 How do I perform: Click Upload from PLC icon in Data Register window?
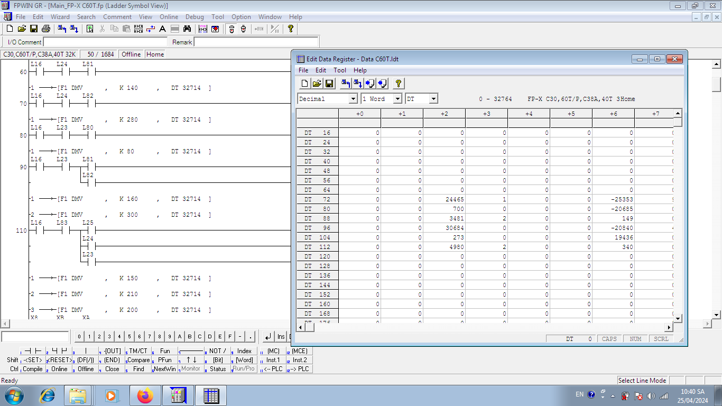(x=345, y=84)
